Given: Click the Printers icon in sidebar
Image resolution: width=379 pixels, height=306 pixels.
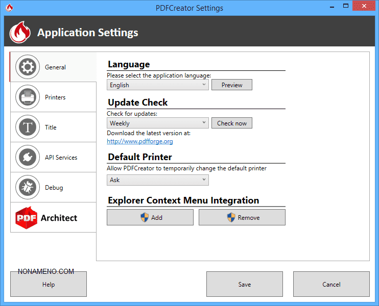Looking at the screenshot, I should click(x=28, y=97).
